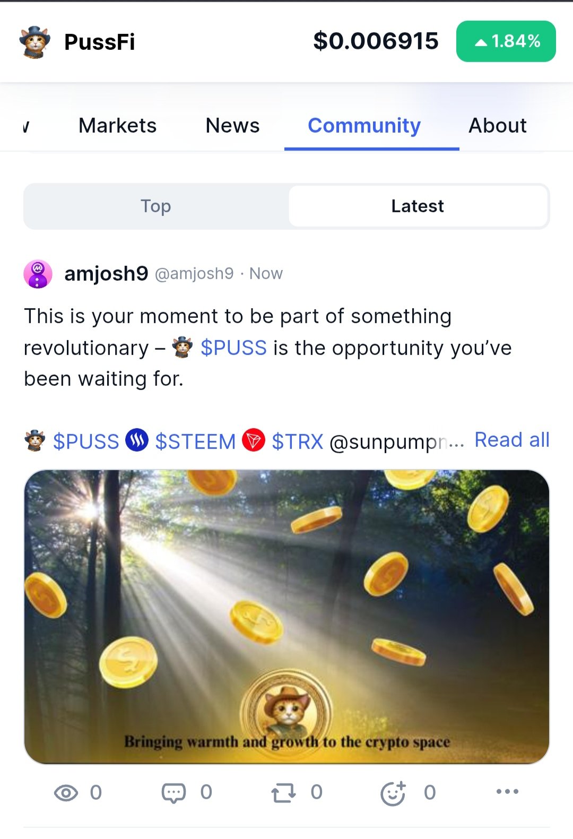Open post options three-dot menu

[x=507, y=792]
